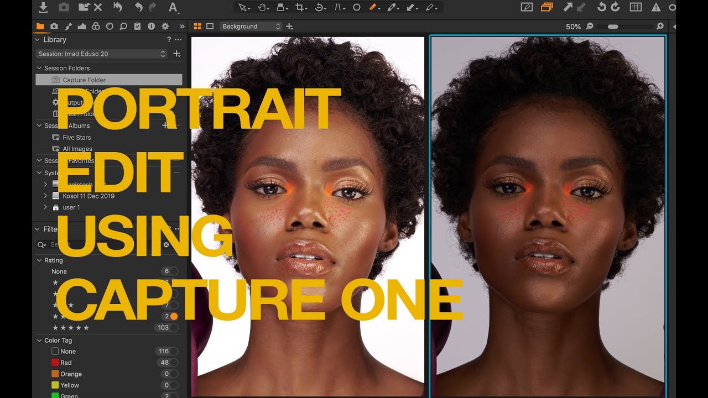This screenshot has height=398, width=708.
Task: Click the Delete X icon in toolbar
Action: pyautogui.click(x=98, y=7)
